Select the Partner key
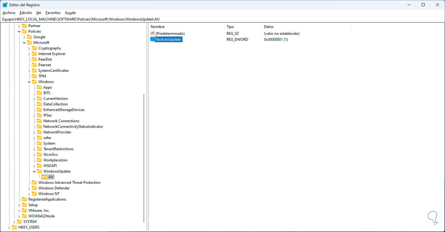Image resolution: width=445 pixels, height=232 pixels. point(34,26)
